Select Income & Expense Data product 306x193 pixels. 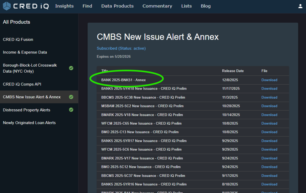coord(25,52)
